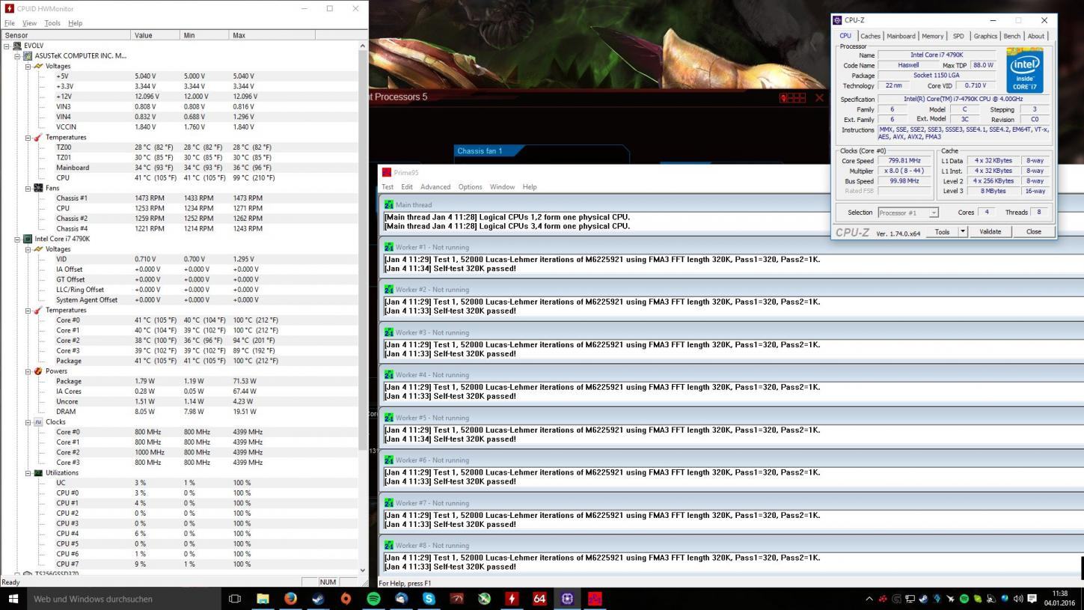Click the Windows search box on taskbar

click(123, 599)
